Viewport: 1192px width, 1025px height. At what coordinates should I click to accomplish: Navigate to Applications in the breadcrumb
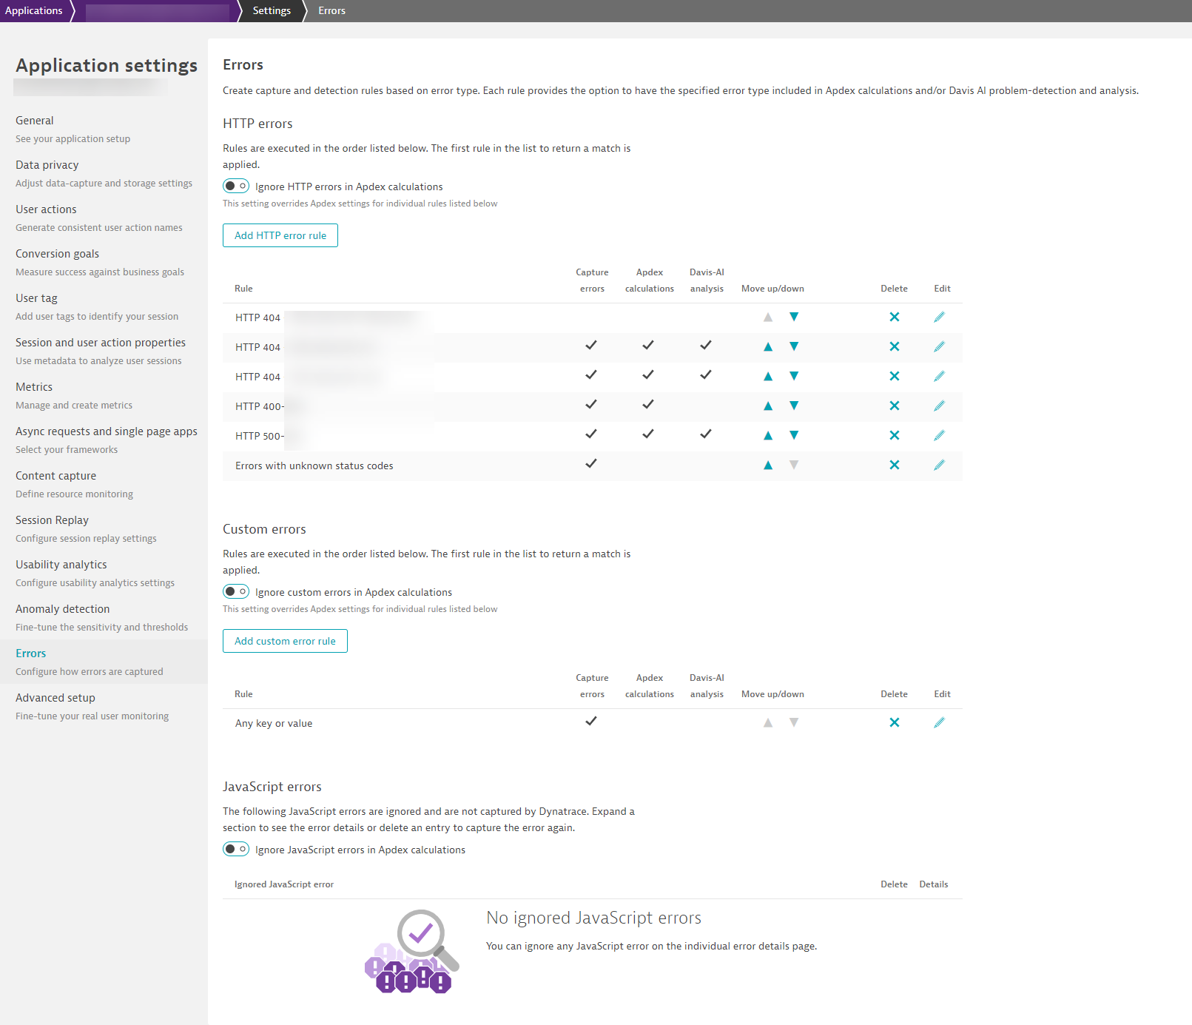pos(34,10)
